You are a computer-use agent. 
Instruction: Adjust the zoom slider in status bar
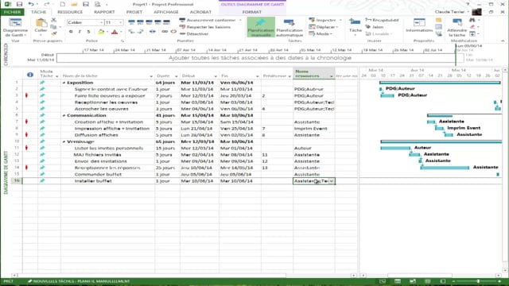click(x=478, y=281)
